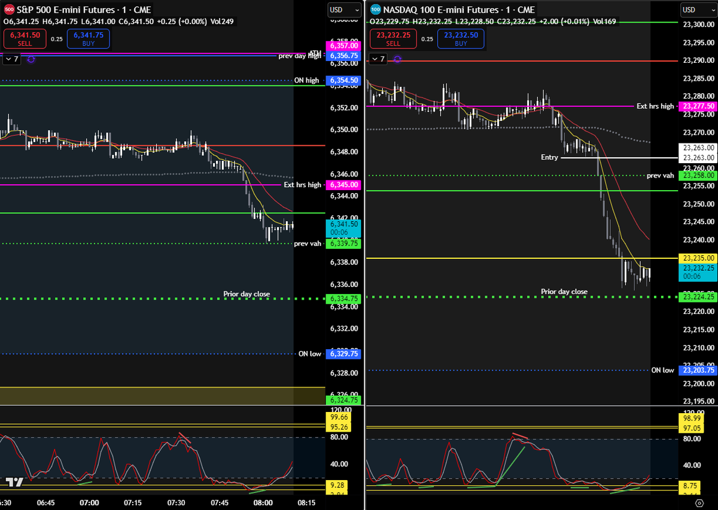This screenshot has height=510, width=718.
Task: Open the USD currency dropdown on S&P chart
Action: click(343, 10)
